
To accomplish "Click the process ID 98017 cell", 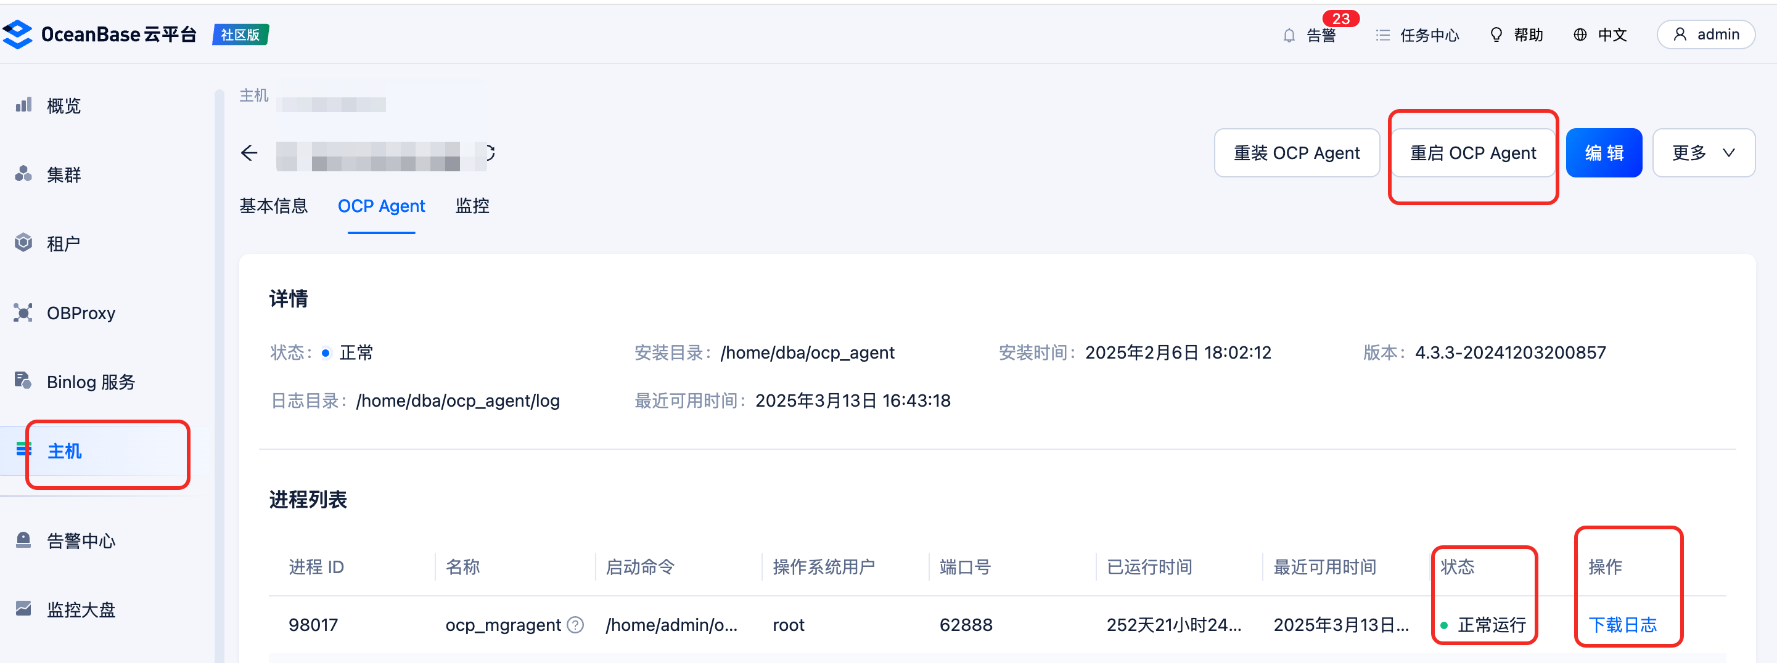I will [x=313, y=625].
